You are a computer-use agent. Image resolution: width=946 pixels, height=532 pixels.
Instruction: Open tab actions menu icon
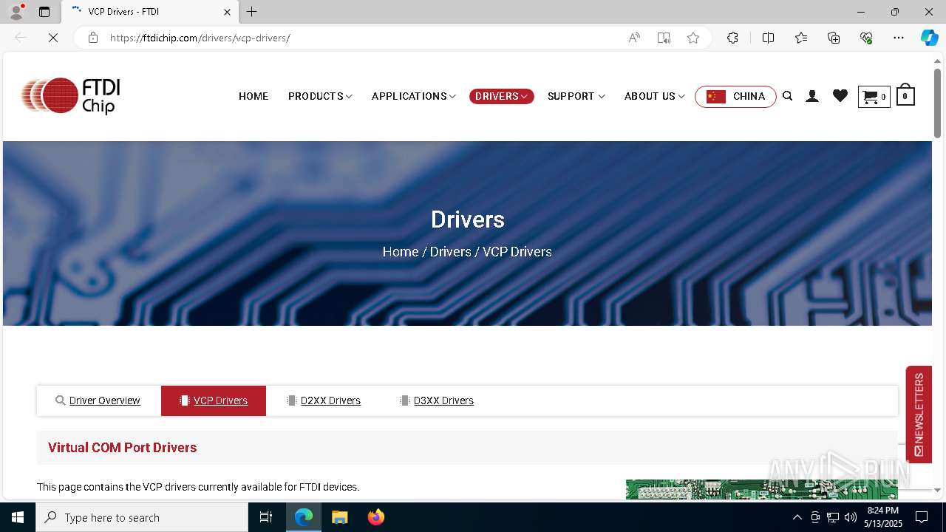click(44, 12)
